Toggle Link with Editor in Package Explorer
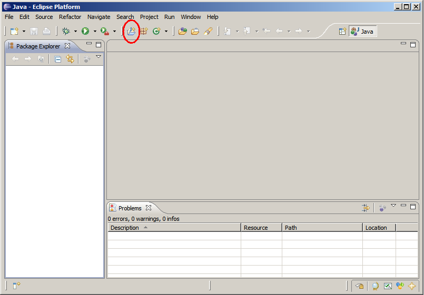Viewport: 424px width, 295px height. tap(70, 59)
